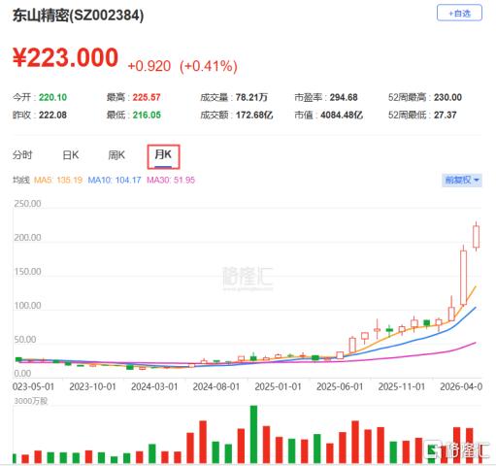Click the 52周最低 value 27.37

pos(446,115)
